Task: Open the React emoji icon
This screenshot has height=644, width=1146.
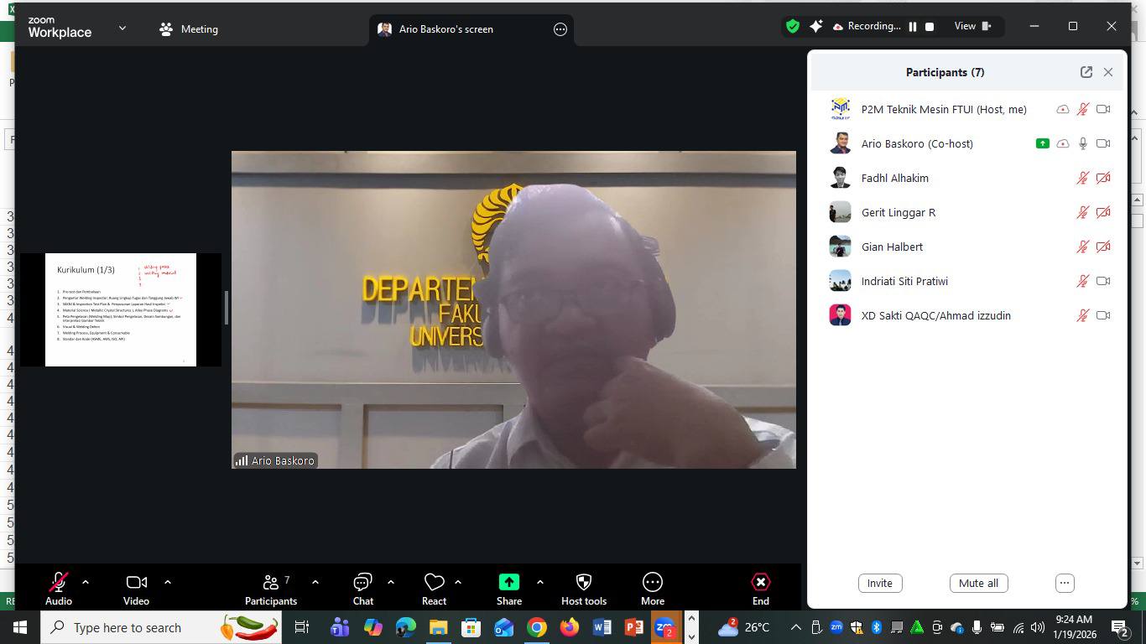Action: 434,582
